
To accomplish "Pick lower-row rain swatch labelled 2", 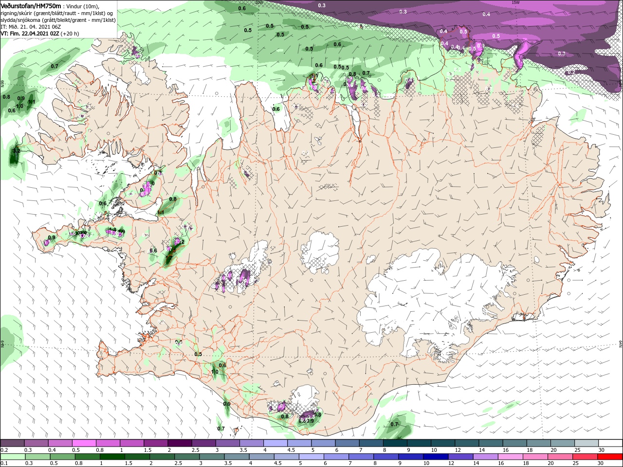I will 162,457.
